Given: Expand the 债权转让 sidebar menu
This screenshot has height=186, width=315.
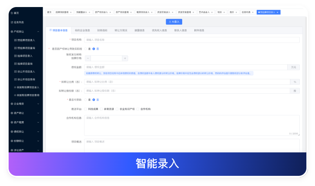Looking at the screenshot, I should [x=38, y=132].
